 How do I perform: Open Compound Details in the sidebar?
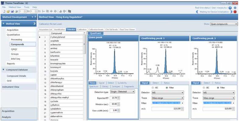pyautogui.click(x=16, y=76)
